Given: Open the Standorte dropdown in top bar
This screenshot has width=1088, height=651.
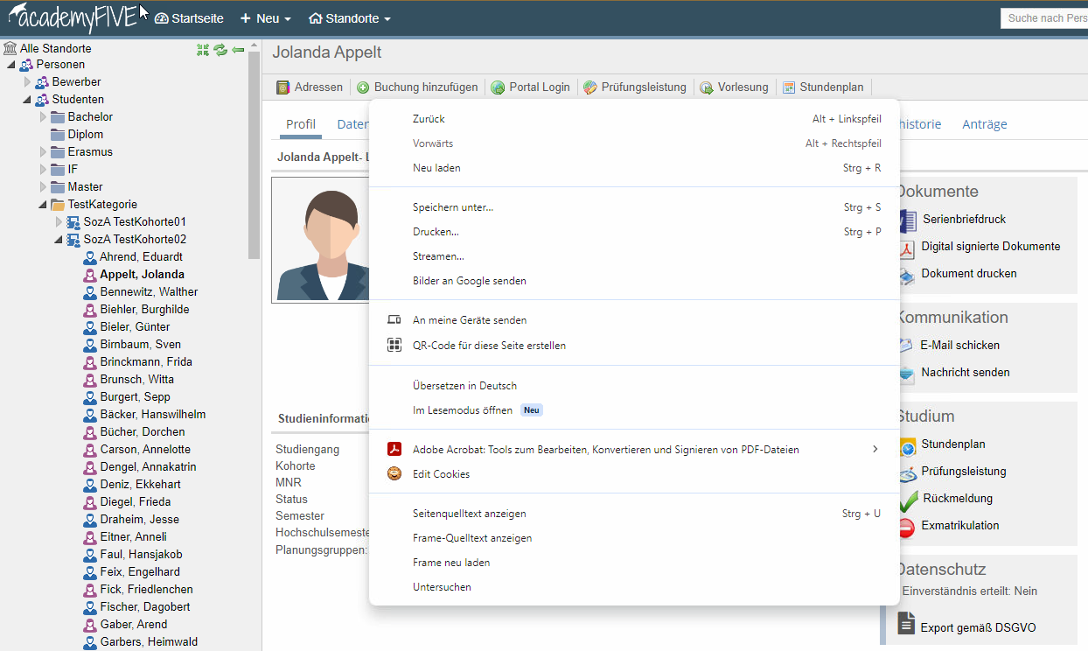Looking at the screenshot, I should [350, 18].
